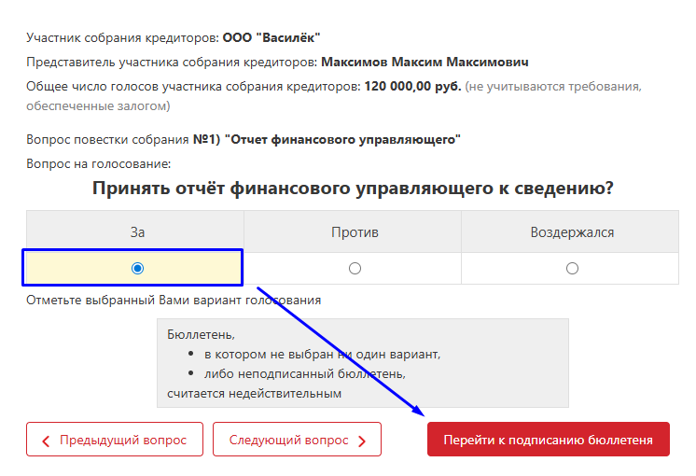Click the 'За' column header

[x=135, y=231]
